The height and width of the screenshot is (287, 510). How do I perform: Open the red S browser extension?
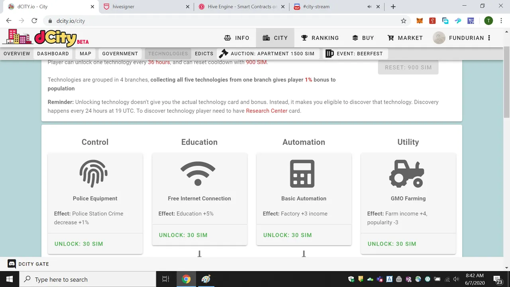click(432, 21)
